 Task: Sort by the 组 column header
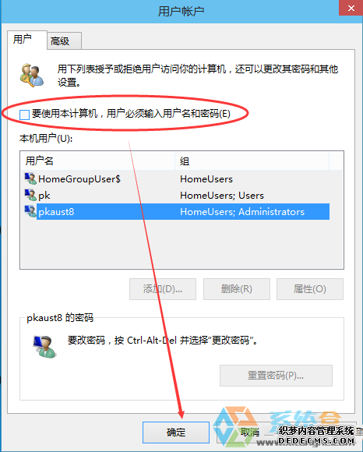[x=252, y=161]
